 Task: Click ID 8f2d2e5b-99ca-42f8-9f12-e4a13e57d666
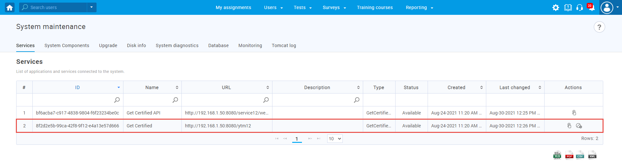coord(77,126)
